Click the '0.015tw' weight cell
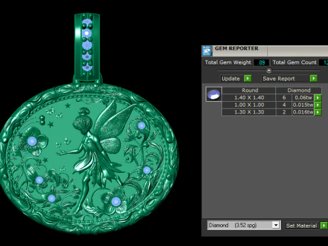 click(303, 105)
